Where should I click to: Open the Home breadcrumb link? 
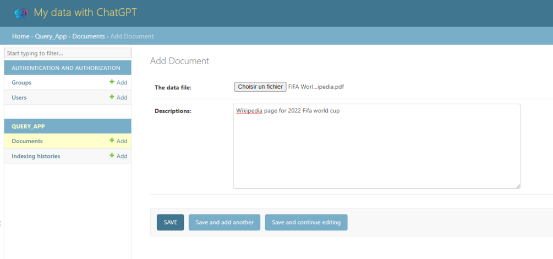20,36
